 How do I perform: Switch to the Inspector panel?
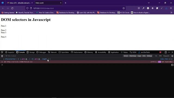click(x=10, y=52)
